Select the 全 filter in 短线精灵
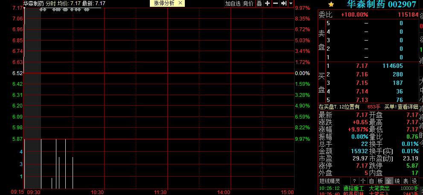The width and height of the screenshot is (423, 195). pos(389,181)
